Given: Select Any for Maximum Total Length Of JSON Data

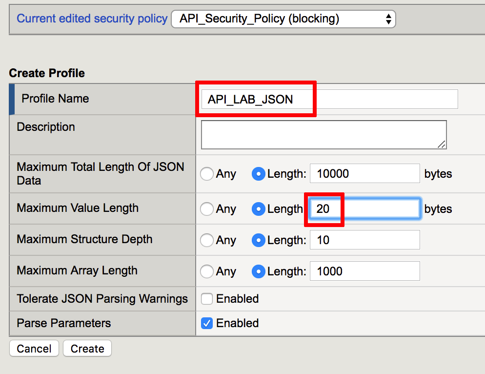Looking at the screenshot, I should (x=206, y=174).
